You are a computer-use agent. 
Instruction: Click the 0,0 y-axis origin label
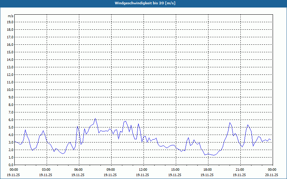[11, 165]
